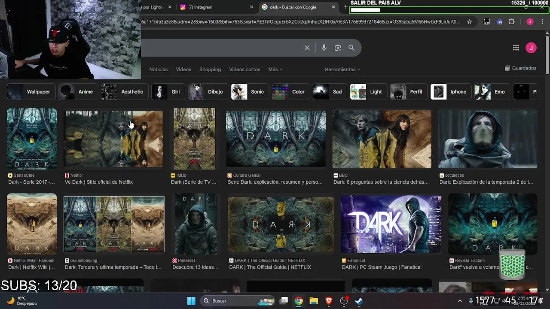This screenshot has width=550, height=309.
Task: Open SensaCine Dark poster thumbnail
Action: [x=32, y=139]
